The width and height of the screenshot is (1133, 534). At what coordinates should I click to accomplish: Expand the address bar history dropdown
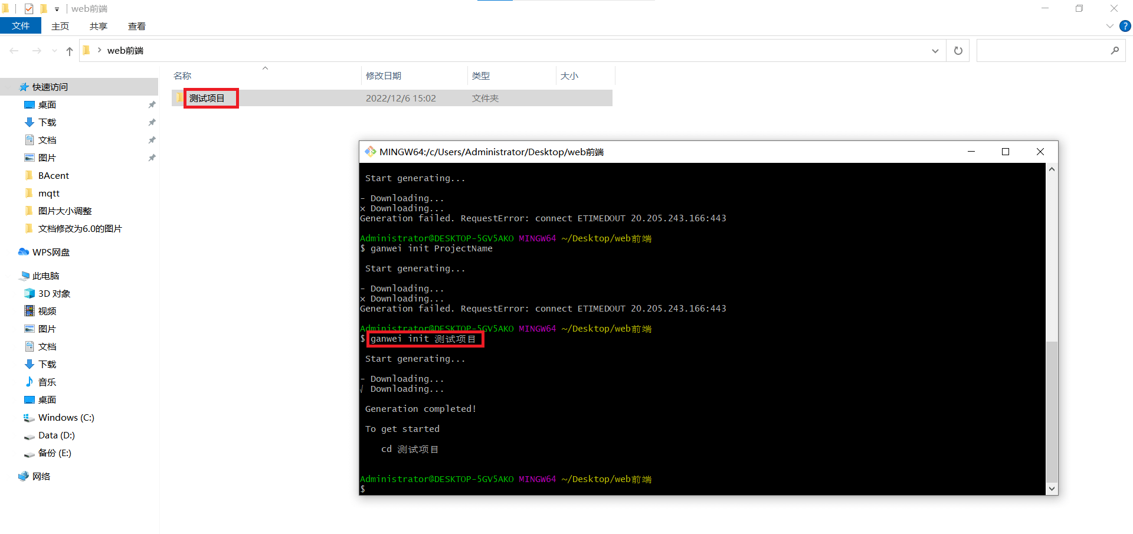coord(935,51)
